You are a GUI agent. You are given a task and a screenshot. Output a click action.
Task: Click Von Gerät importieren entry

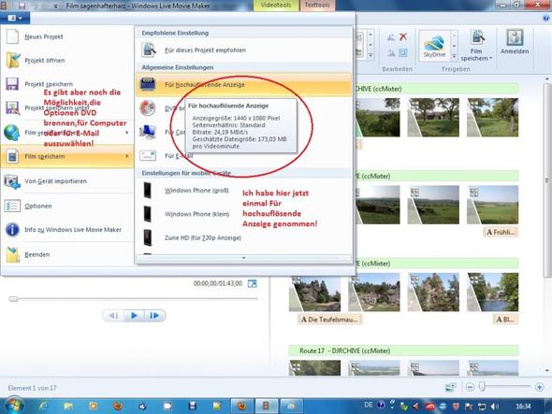pyautogui.click(x=66, y=181)
